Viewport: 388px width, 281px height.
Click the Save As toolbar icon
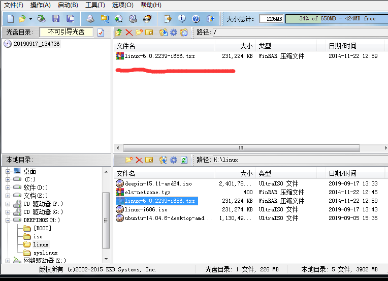pos(70,19)
